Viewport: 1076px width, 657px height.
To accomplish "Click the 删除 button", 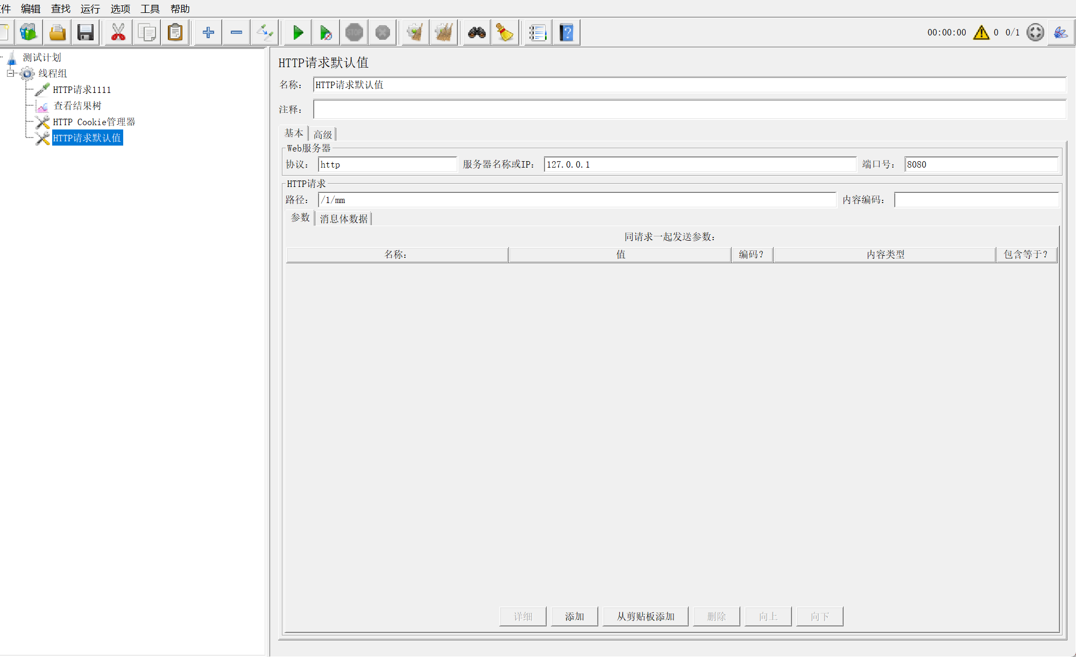I will pyautogui.click(x=717, y=616).
